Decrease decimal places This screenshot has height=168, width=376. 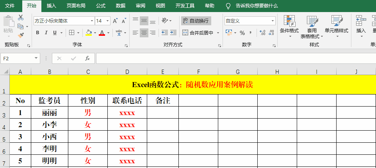[271, 33]
